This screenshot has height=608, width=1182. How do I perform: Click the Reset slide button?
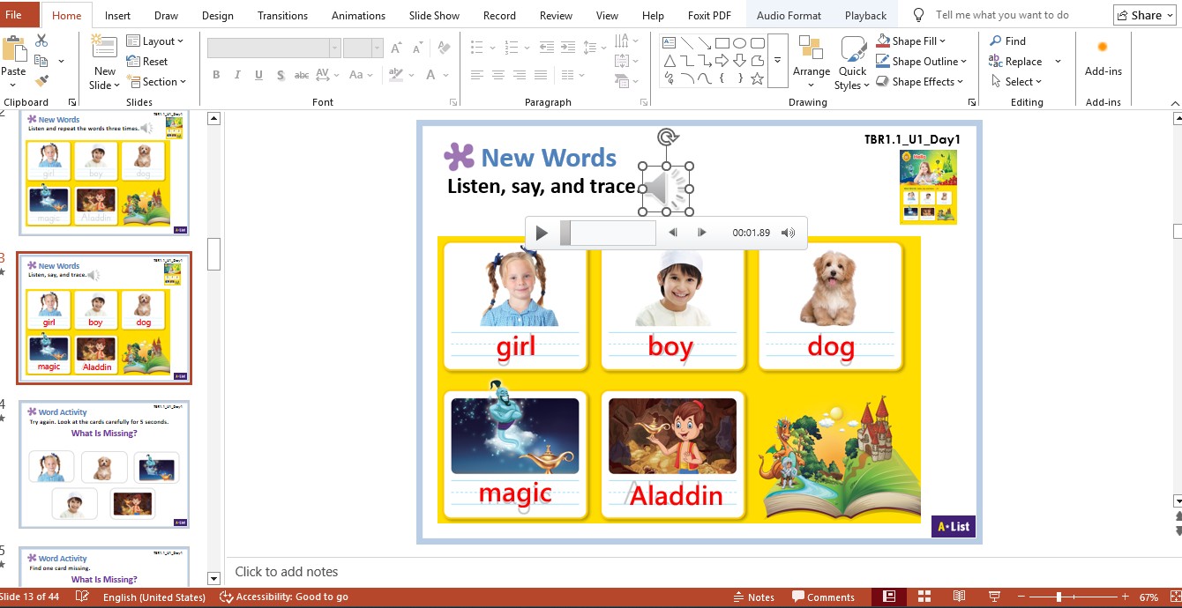click(147, 62)
